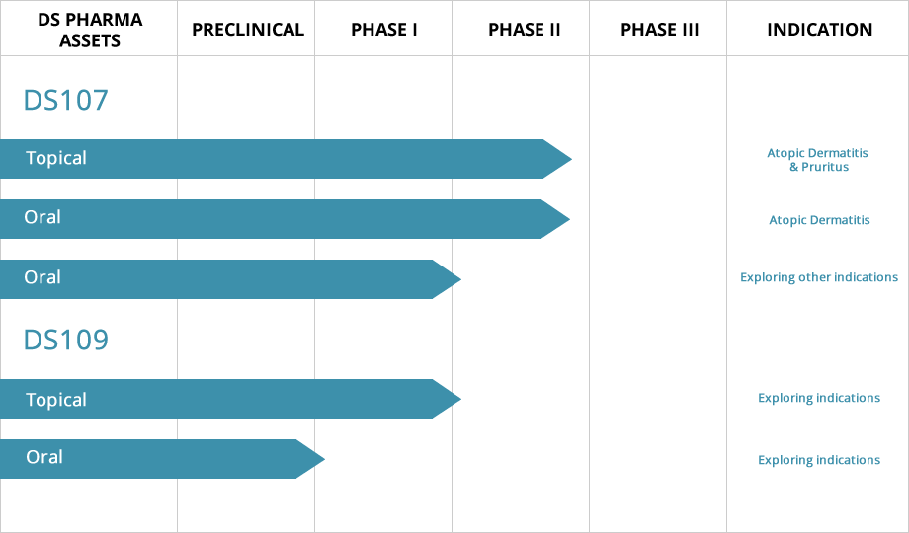Click the DS109 asset heading
This screenshot has width=909, height=533.
(65, 340)
